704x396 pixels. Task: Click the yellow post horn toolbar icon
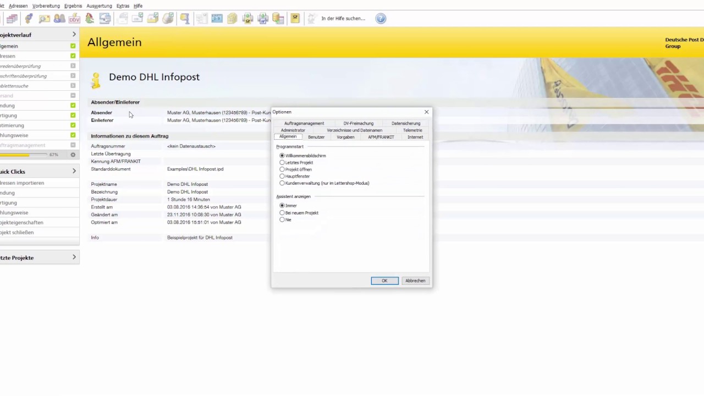tap(295, 18)
